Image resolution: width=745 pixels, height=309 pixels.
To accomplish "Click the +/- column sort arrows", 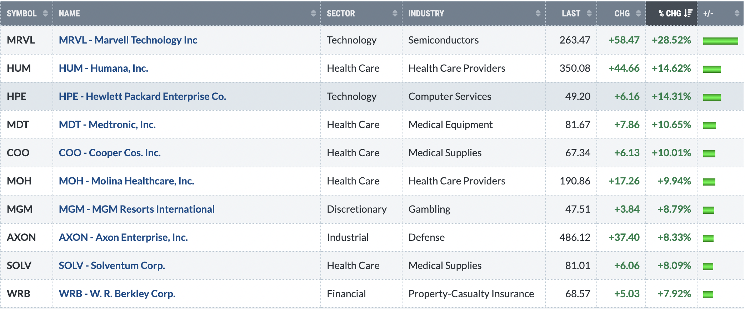I will (x=737, y=14).
